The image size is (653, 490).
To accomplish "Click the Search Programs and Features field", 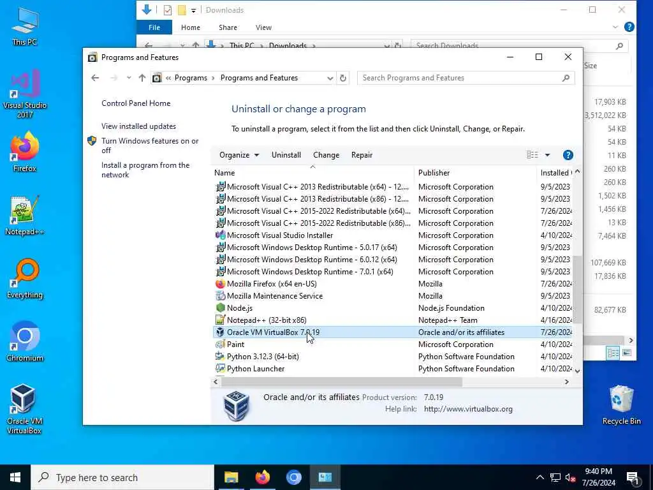I will (460, 78).
